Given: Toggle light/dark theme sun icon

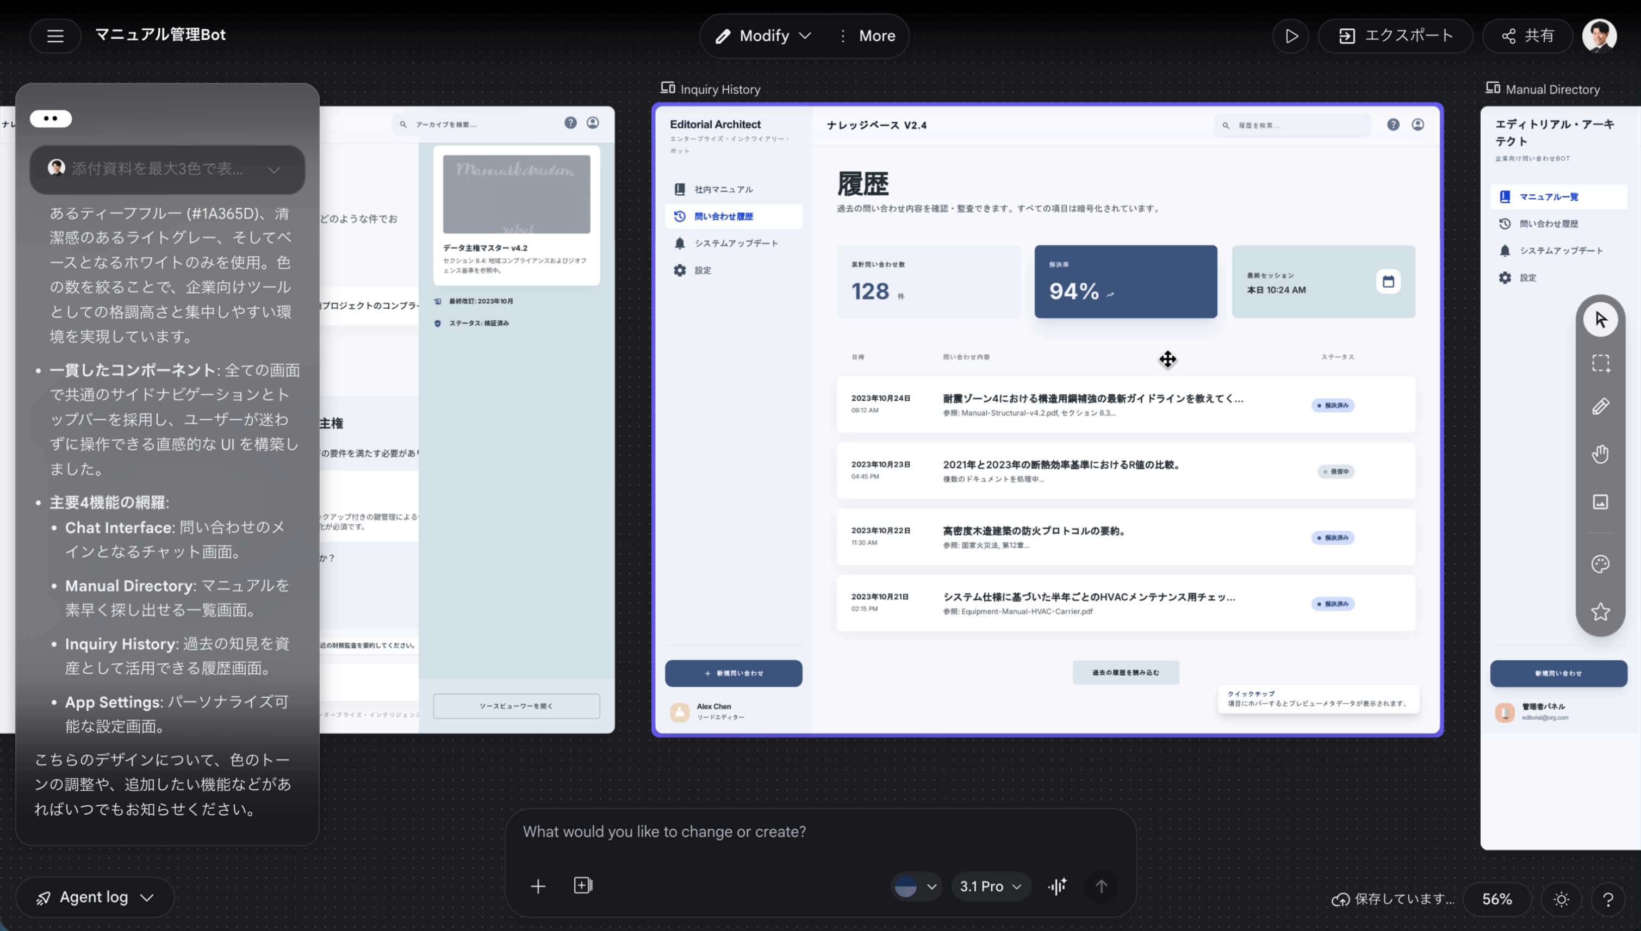Looking at the screenshot, I should pyautogui.click(x=1561, y=899).
